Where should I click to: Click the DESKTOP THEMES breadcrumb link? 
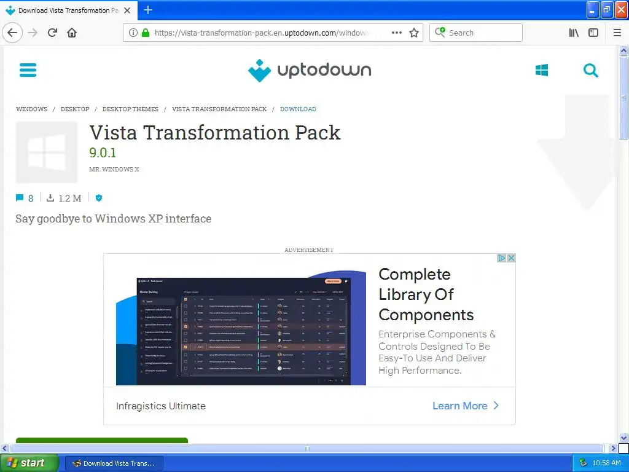(130, 109)
